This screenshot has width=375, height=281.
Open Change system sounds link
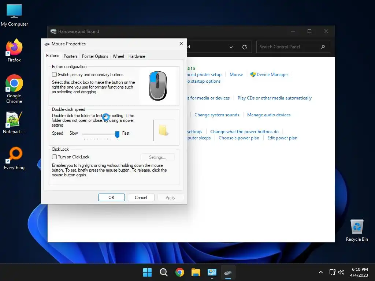217,115
